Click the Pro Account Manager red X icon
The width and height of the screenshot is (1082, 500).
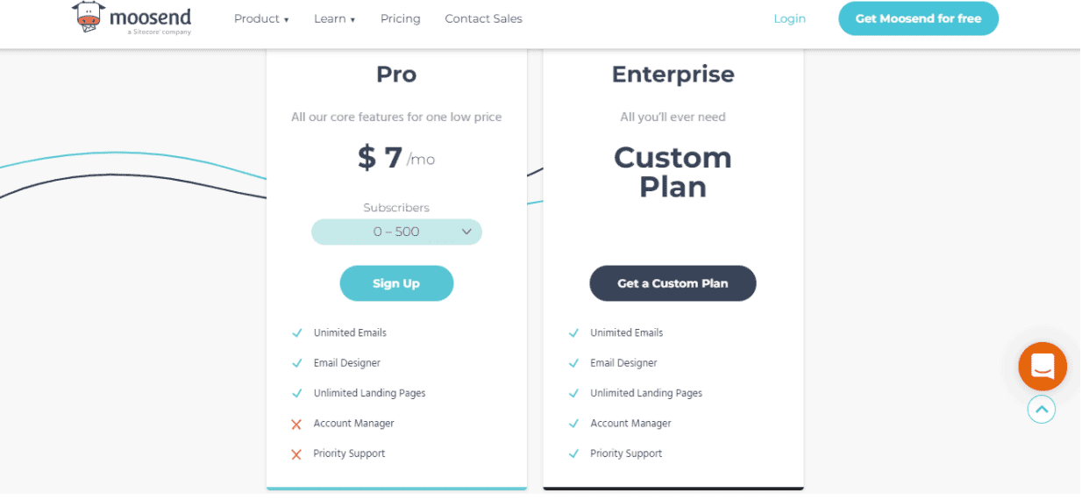coord(296,425)
